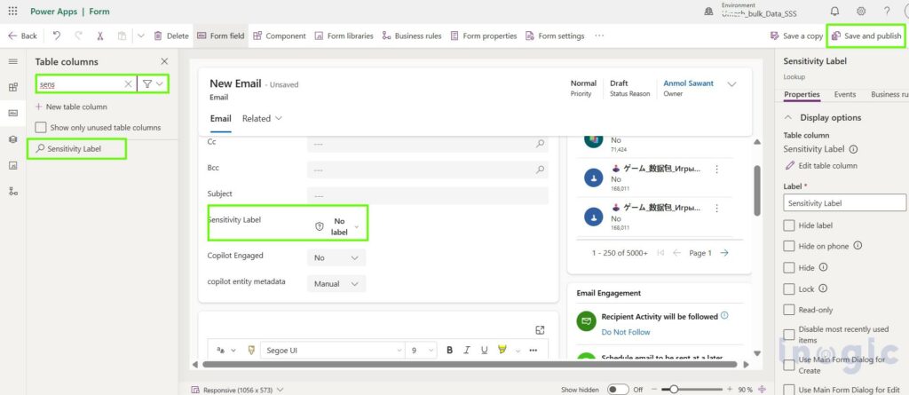The image size is (909, 395).
Task: Open the notifications bell
Action: coord(834,11)
